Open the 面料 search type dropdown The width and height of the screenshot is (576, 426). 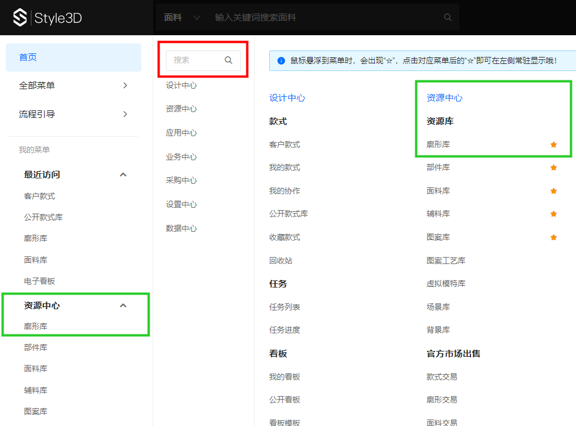coord(182,18)
